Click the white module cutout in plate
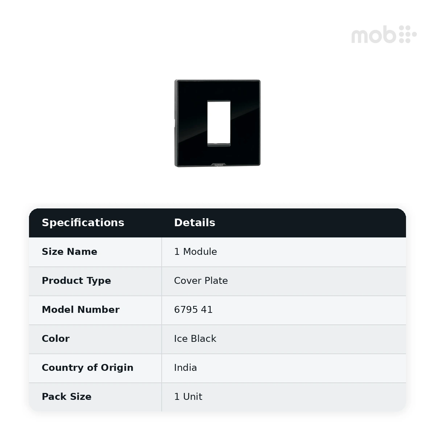Image resolution: width=435 pixels, height=435 pixels. [x=219, y=124]
